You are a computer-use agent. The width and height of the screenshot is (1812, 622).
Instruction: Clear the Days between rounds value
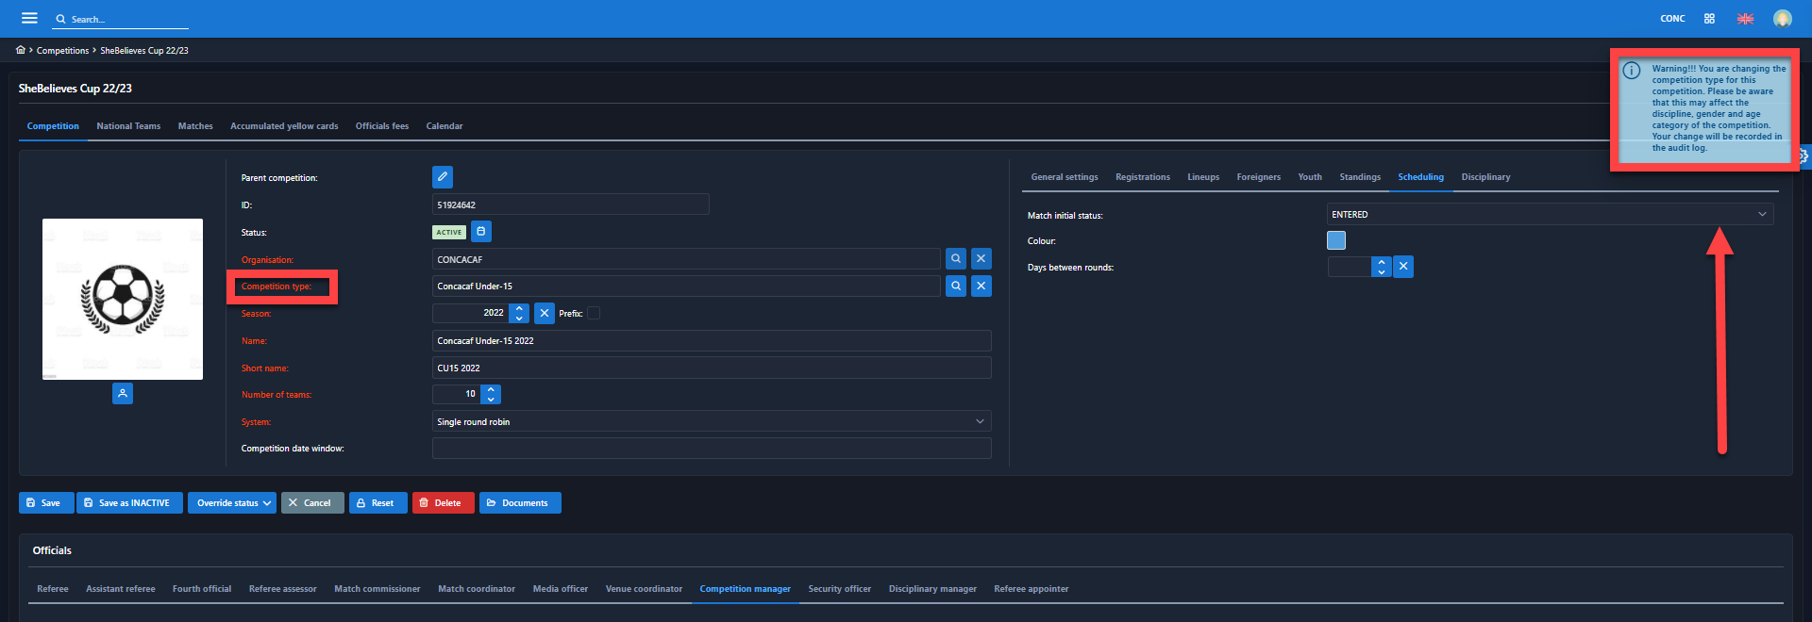point(1403,268)
